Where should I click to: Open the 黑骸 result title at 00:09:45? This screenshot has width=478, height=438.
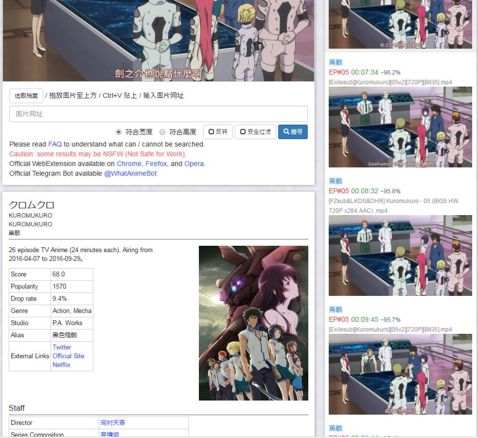(x=336, y=310)
